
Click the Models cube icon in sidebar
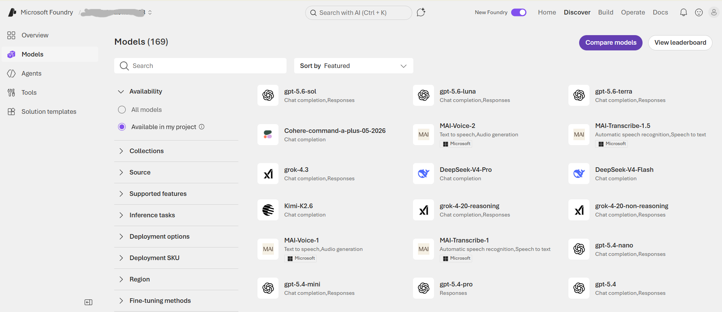click(x=11, y=54)
